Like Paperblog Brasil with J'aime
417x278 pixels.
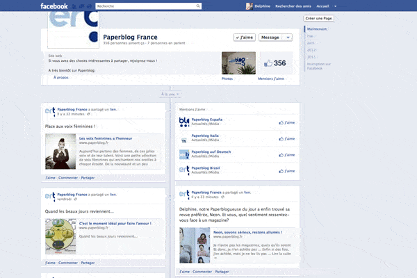[x=286, y=172]
